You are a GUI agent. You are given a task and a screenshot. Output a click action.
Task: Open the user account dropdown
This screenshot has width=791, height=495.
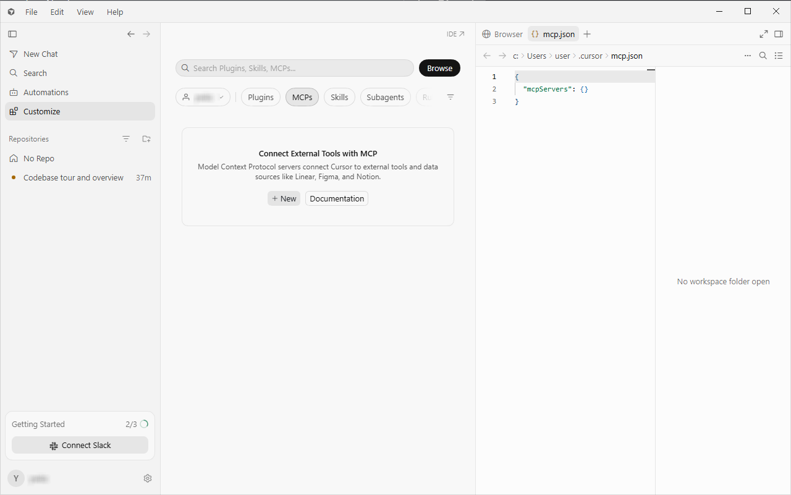(x=203, y=97)
